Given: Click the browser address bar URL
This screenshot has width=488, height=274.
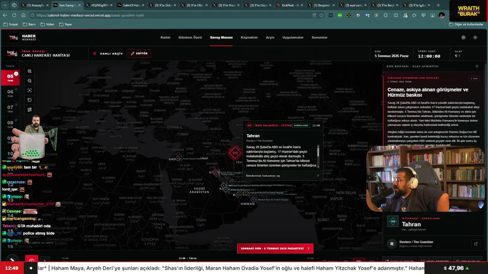Looking at the screenshot, I should click(90, 15).
